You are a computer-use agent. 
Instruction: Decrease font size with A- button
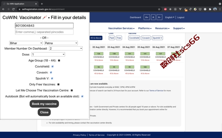point(160,17)
